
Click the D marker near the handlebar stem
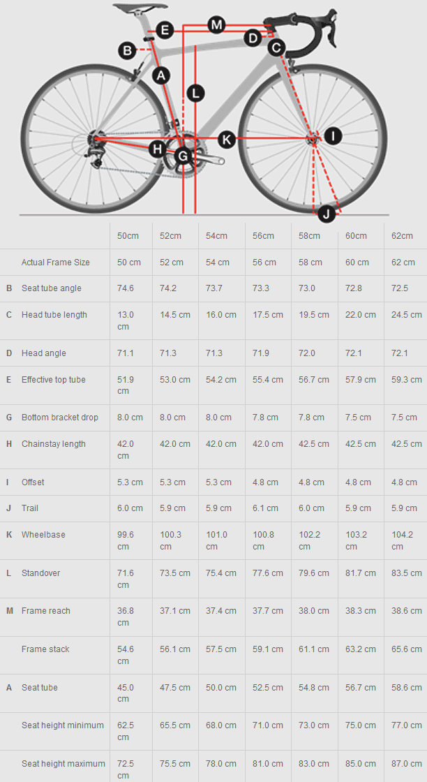(253, 38)
